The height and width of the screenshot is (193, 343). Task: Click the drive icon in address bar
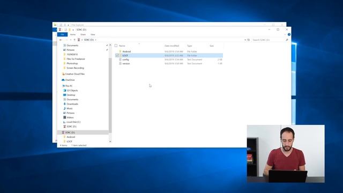(79, 40)
